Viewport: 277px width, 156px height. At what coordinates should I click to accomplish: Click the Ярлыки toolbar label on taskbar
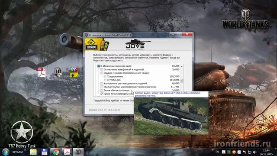point(17,152)
